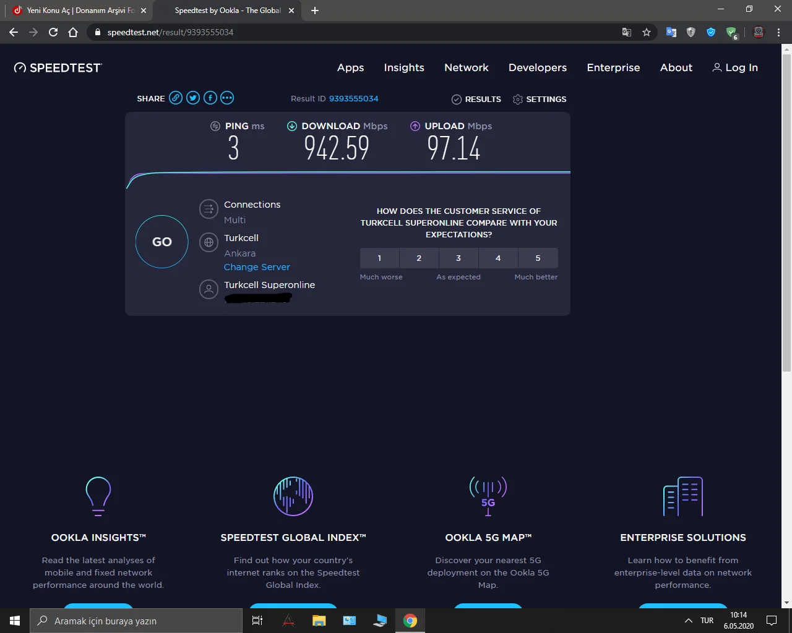The image size is (792, 633).
Task: Open Task View on the taskbar
Action: coord(257,621)
